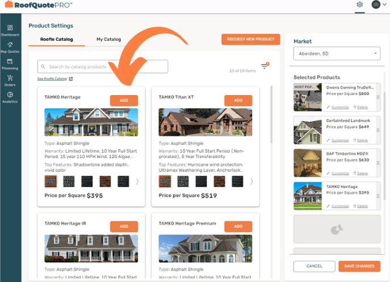
Task: Customize the Certainteed Landmark product
Action: coord(338,140)
